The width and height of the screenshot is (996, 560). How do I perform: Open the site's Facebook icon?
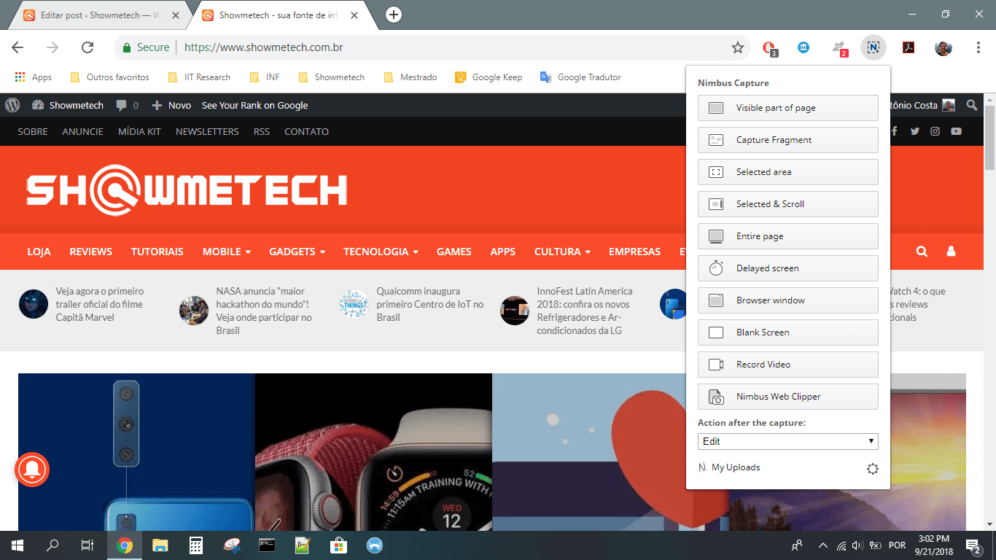(x=895, y=131)
